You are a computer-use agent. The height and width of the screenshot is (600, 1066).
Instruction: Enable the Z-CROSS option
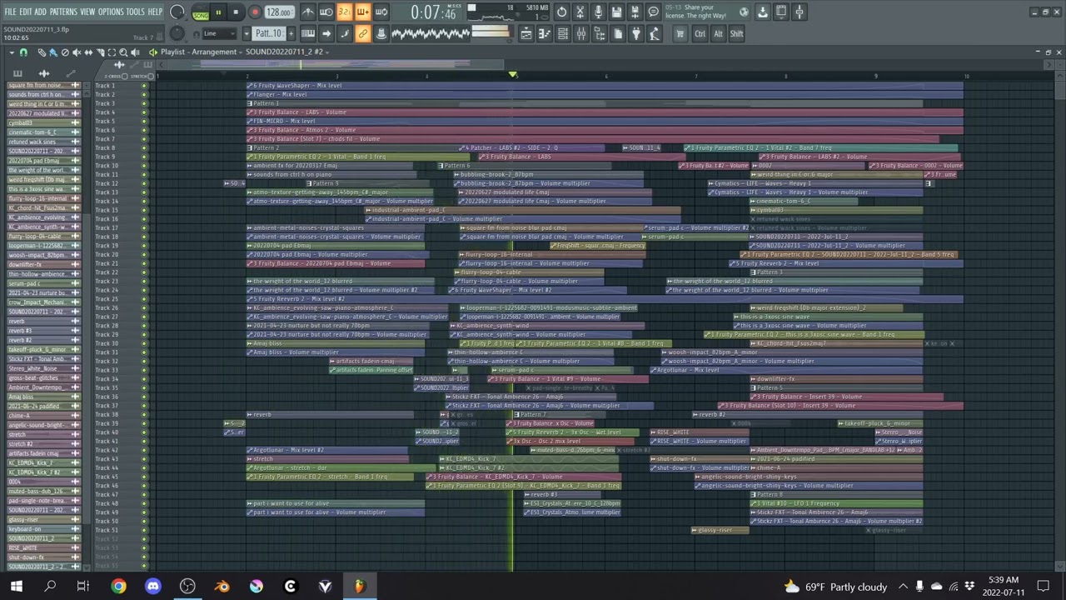click(x=125, y=76)
